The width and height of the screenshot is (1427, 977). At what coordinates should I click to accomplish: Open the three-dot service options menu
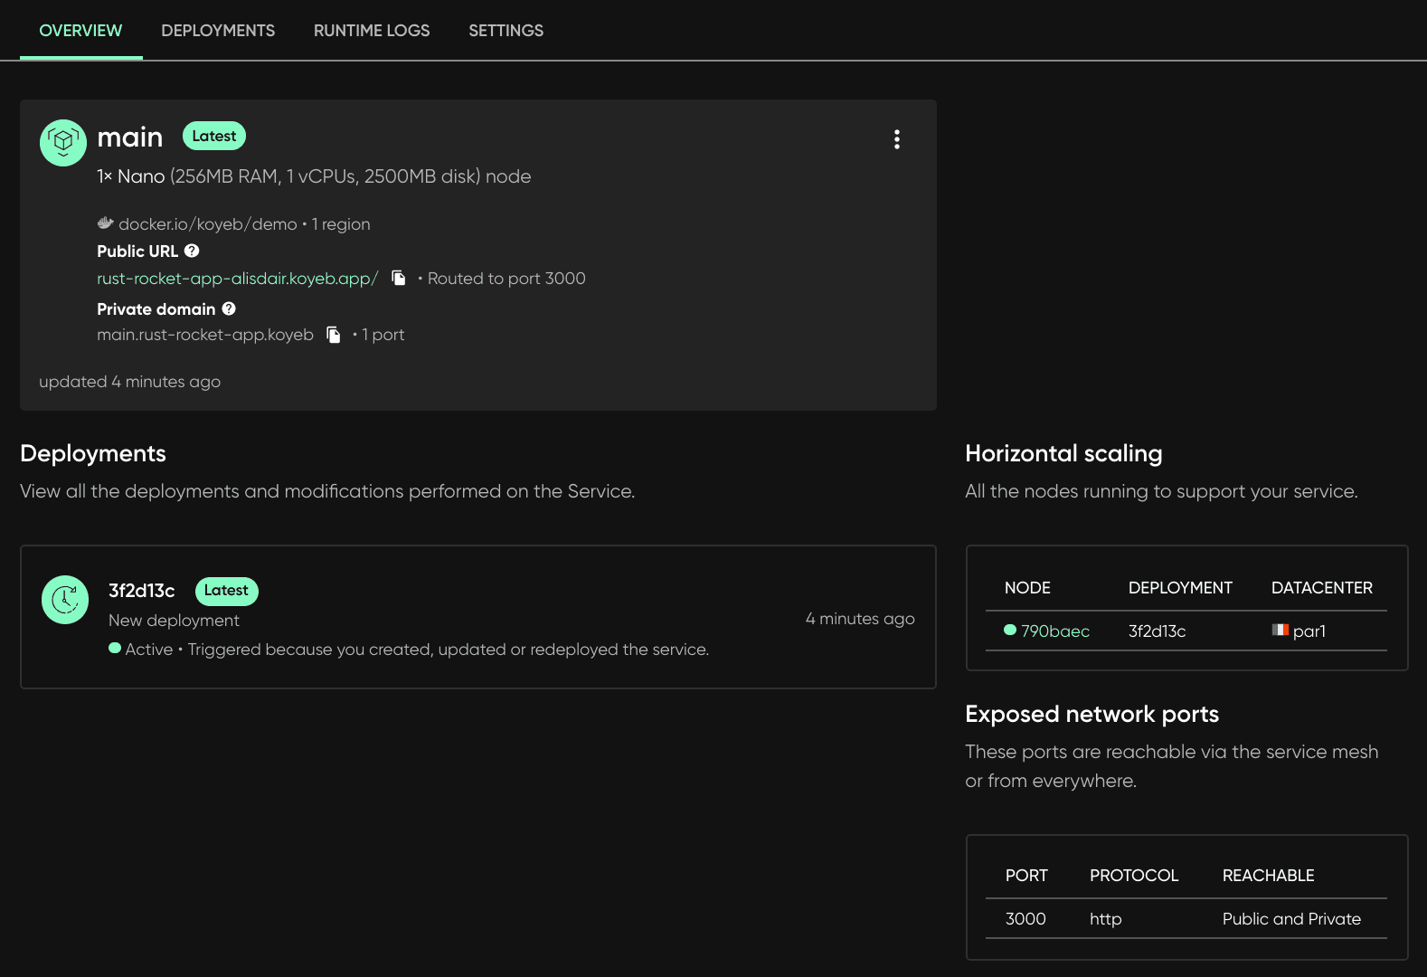point(896,139)
